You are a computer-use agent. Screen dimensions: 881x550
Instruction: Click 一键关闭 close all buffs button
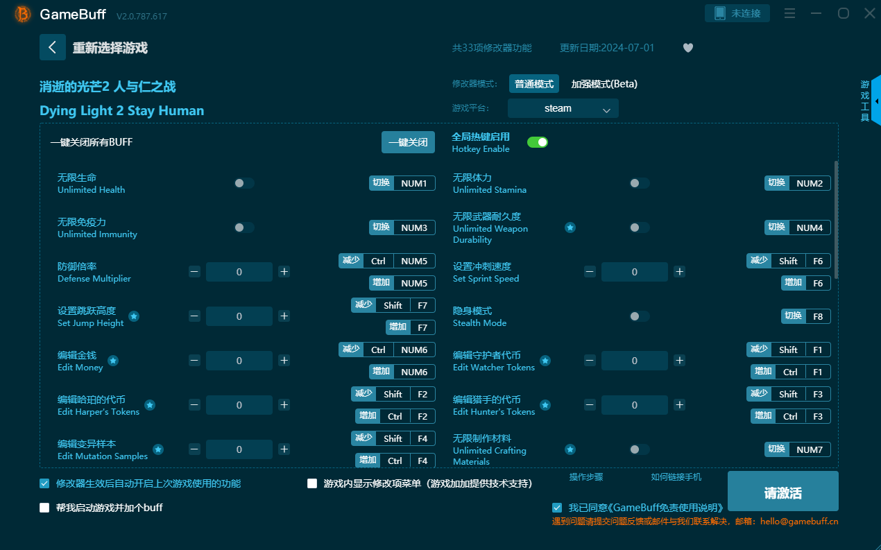click(x=409, y=142)
